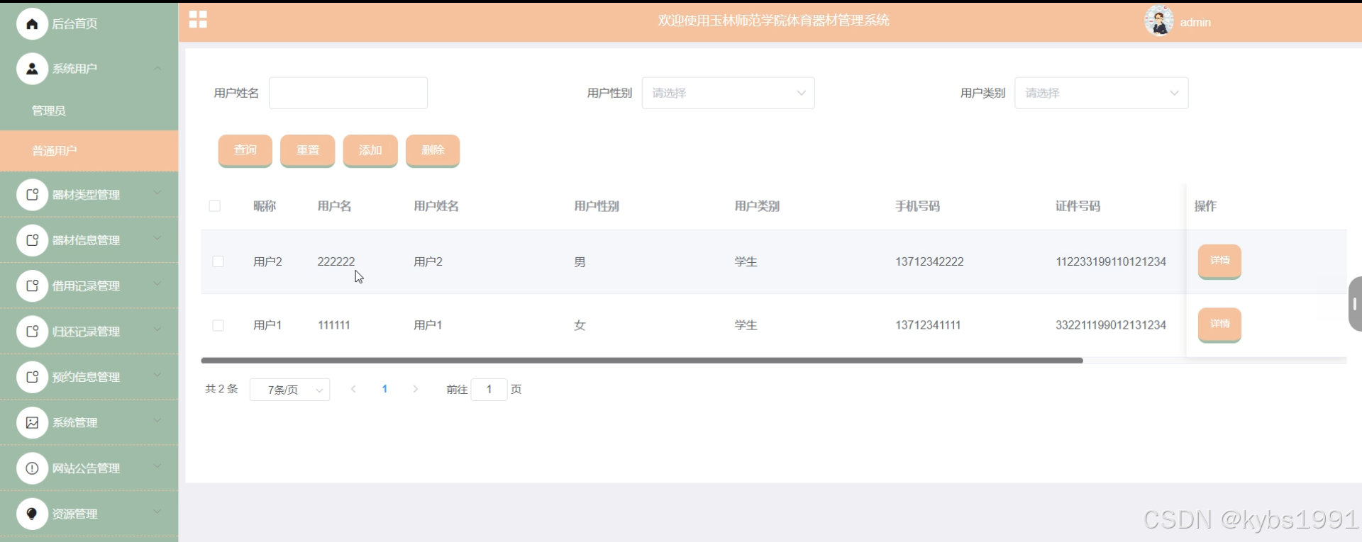Click the admin avatar picture
The image size is (1362, 542).
pyautogui.click(x=1159, y=21)
